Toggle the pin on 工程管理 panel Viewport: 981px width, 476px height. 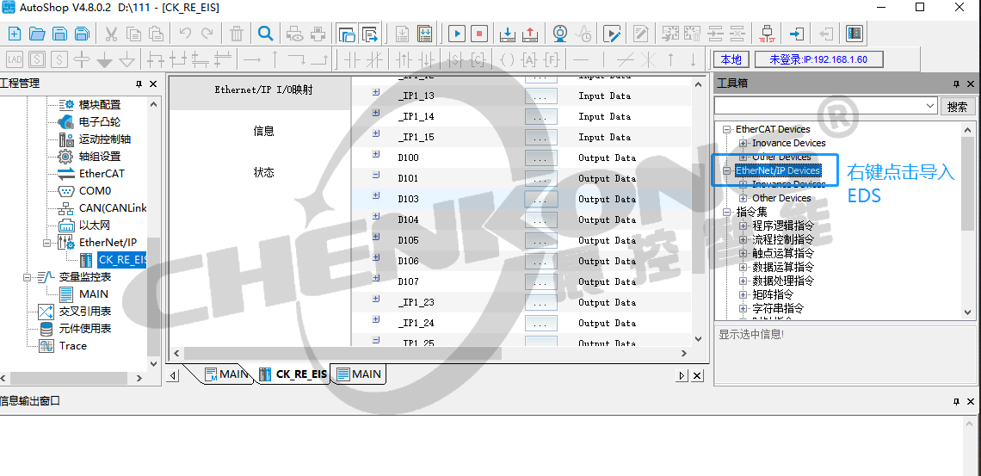click(x=139, y=83)
